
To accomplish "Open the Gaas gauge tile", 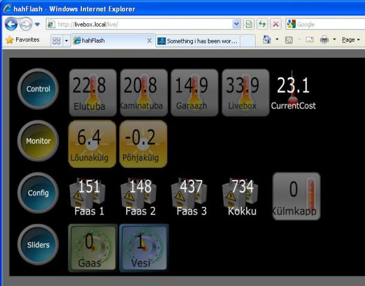I will [x=93, y=248].
